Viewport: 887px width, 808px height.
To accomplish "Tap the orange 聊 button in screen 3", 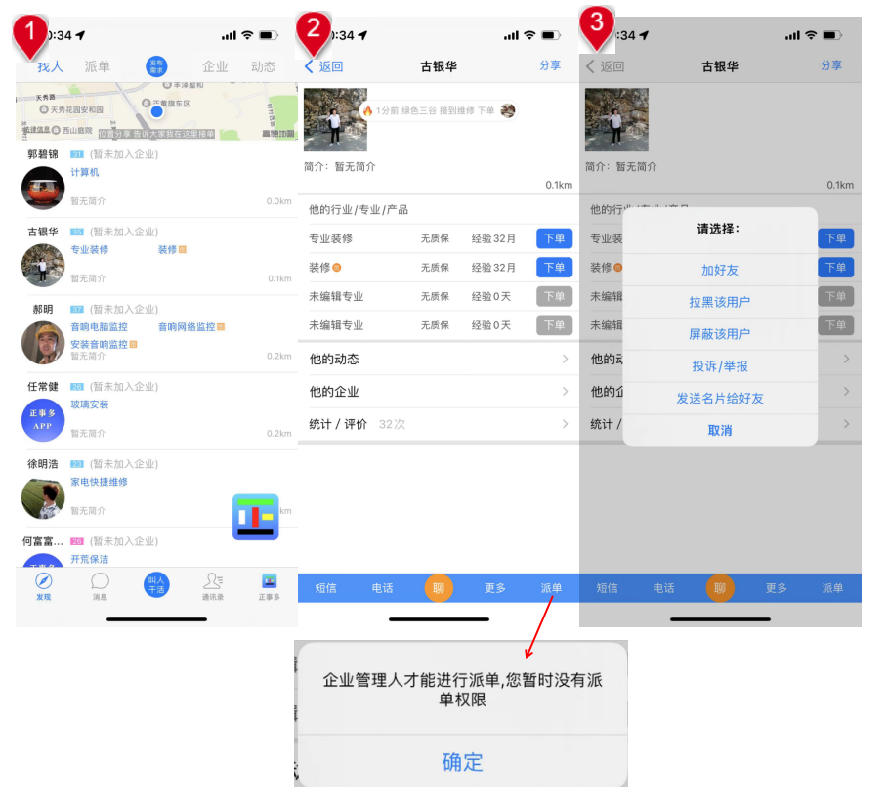I will pyautogui.click(x=720, y=588).
